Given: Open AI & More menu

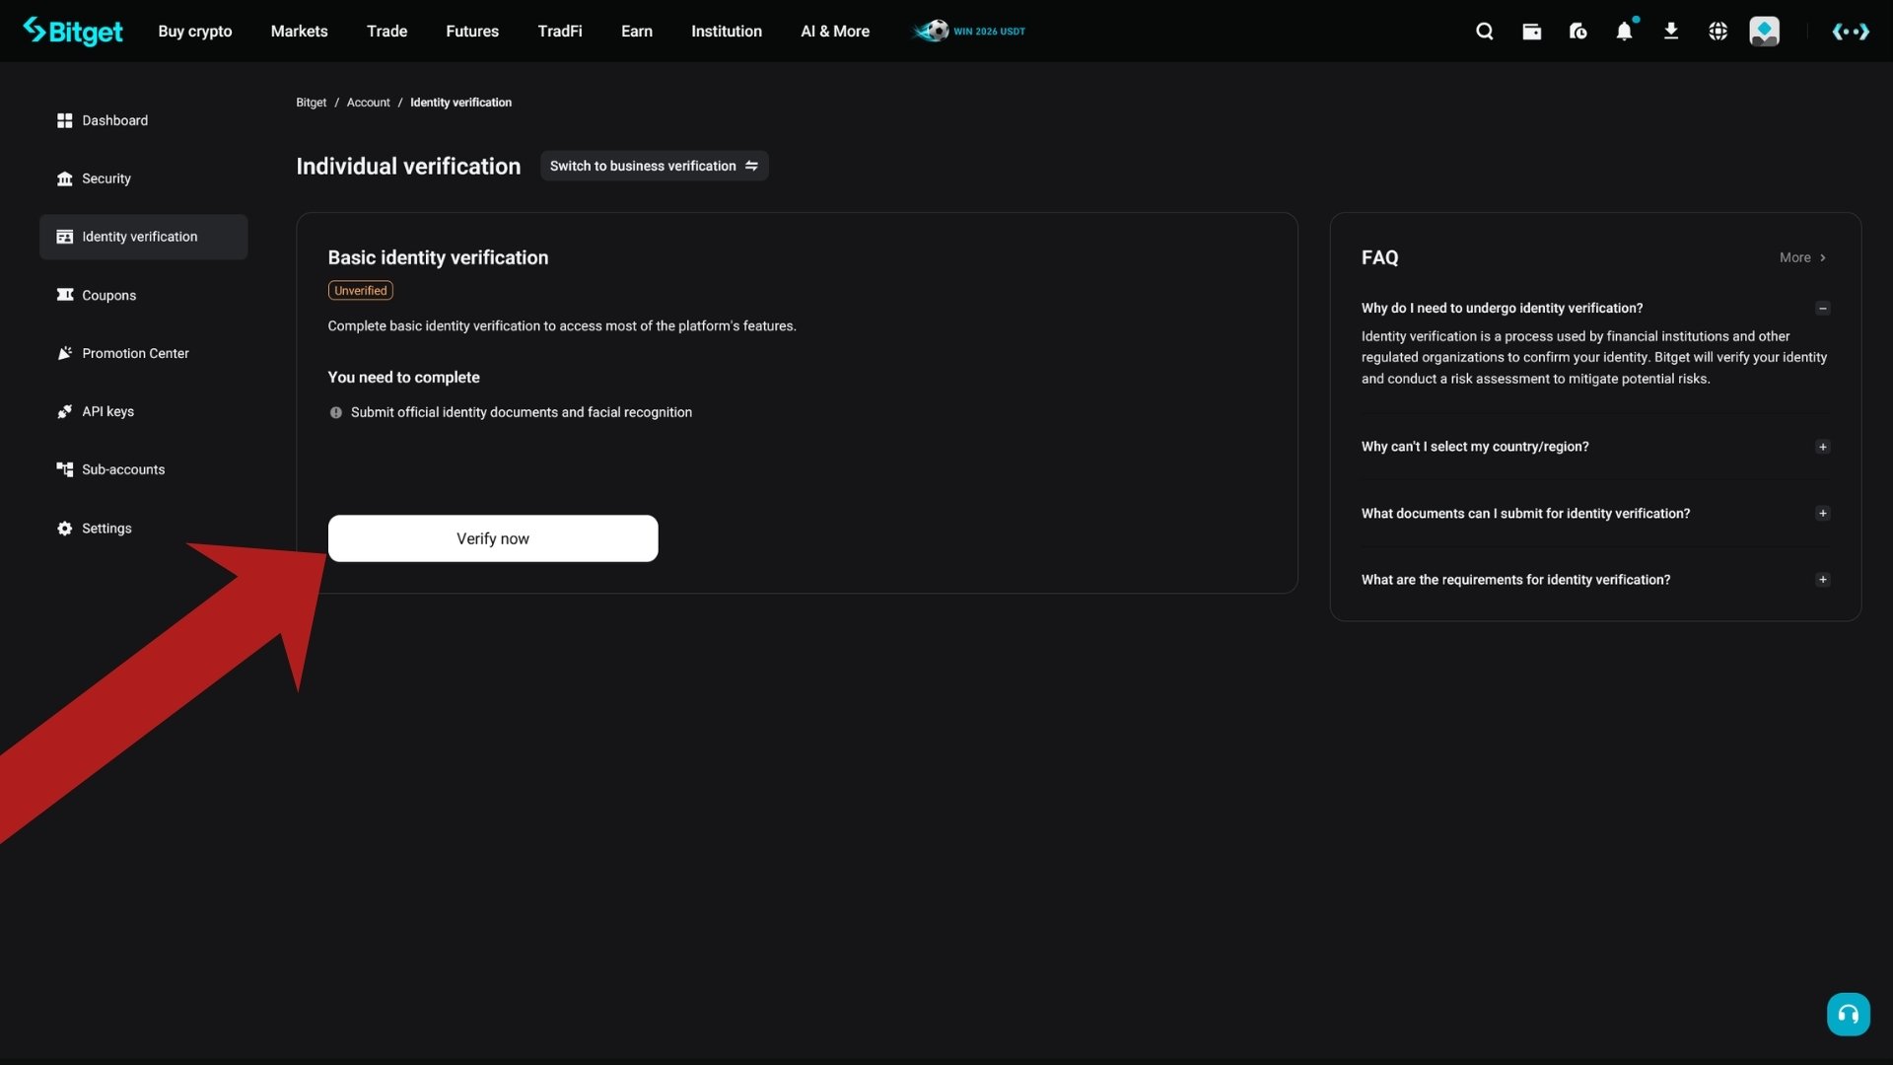Looking at the screenshot, I should (835, 32).
